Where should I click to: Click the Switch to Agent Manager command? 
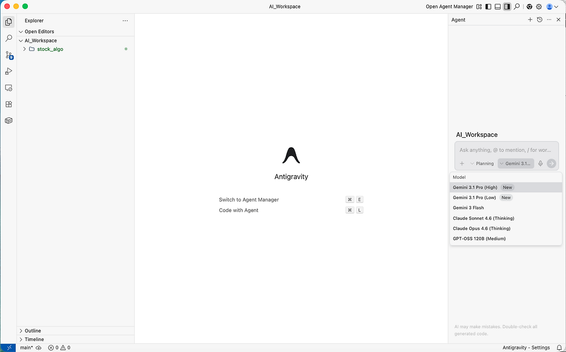(249, 200)
